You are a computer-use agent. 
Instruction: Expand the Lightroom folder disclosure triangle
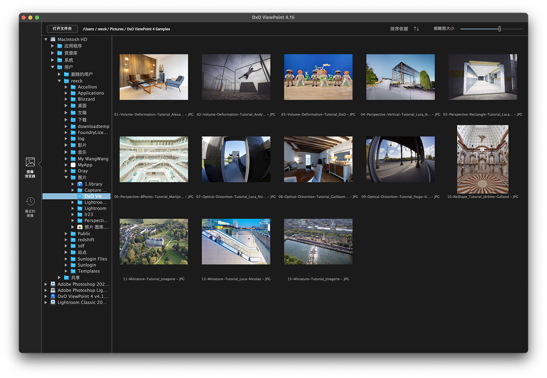pyautogui.click(x=73, y=208)
